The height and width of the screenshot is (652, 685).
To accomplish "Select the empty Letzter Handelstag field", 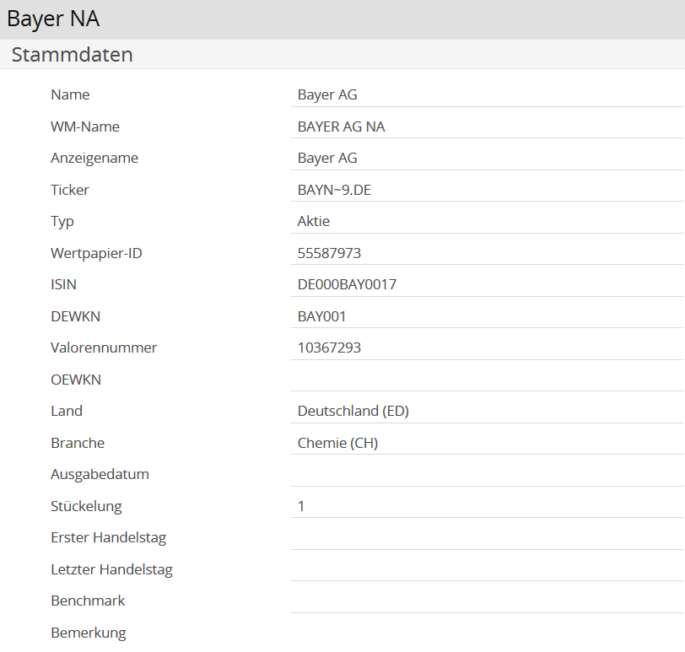I will (x=487, y=569).
